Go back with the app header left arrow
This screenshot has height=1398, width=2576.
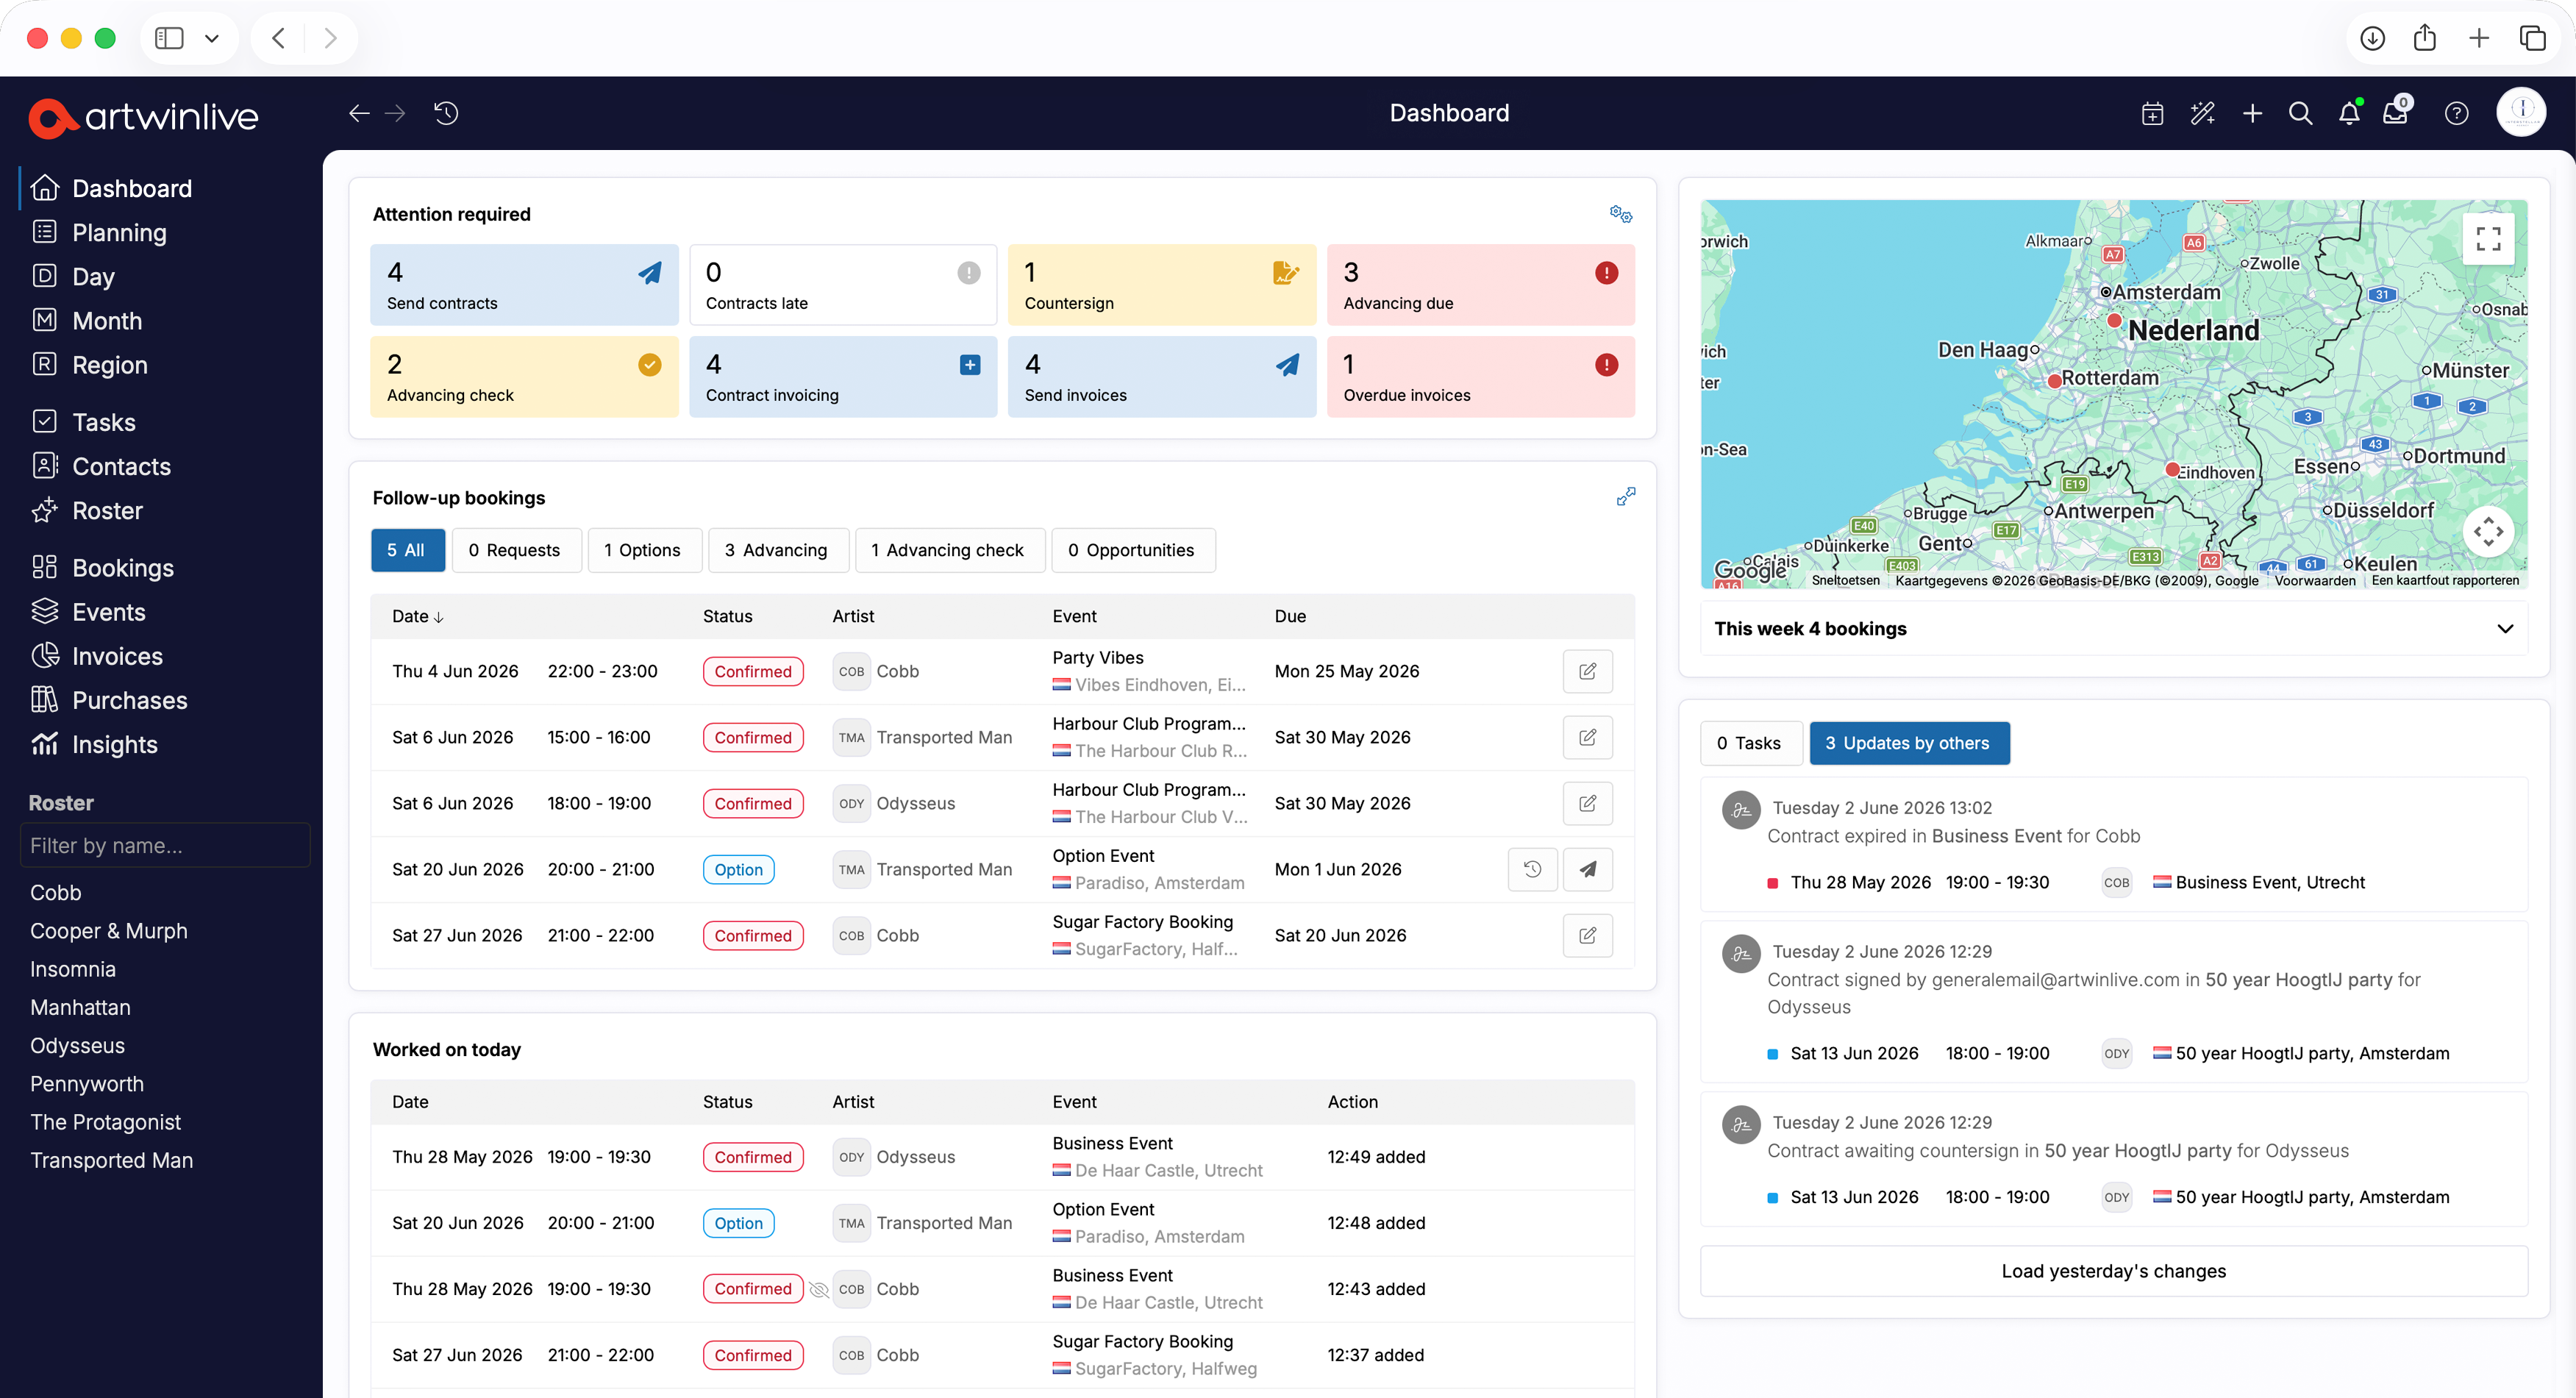click(359, 113)
